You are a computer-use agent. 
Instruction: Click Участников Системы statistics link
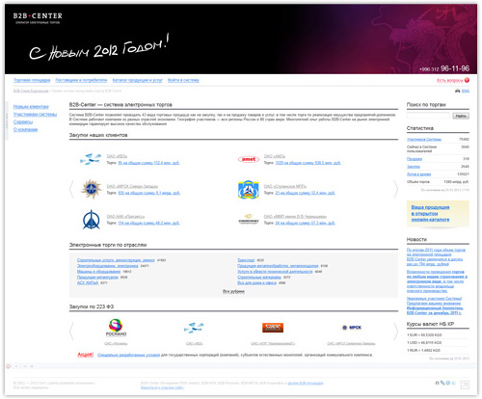click(x=424, y=140)
